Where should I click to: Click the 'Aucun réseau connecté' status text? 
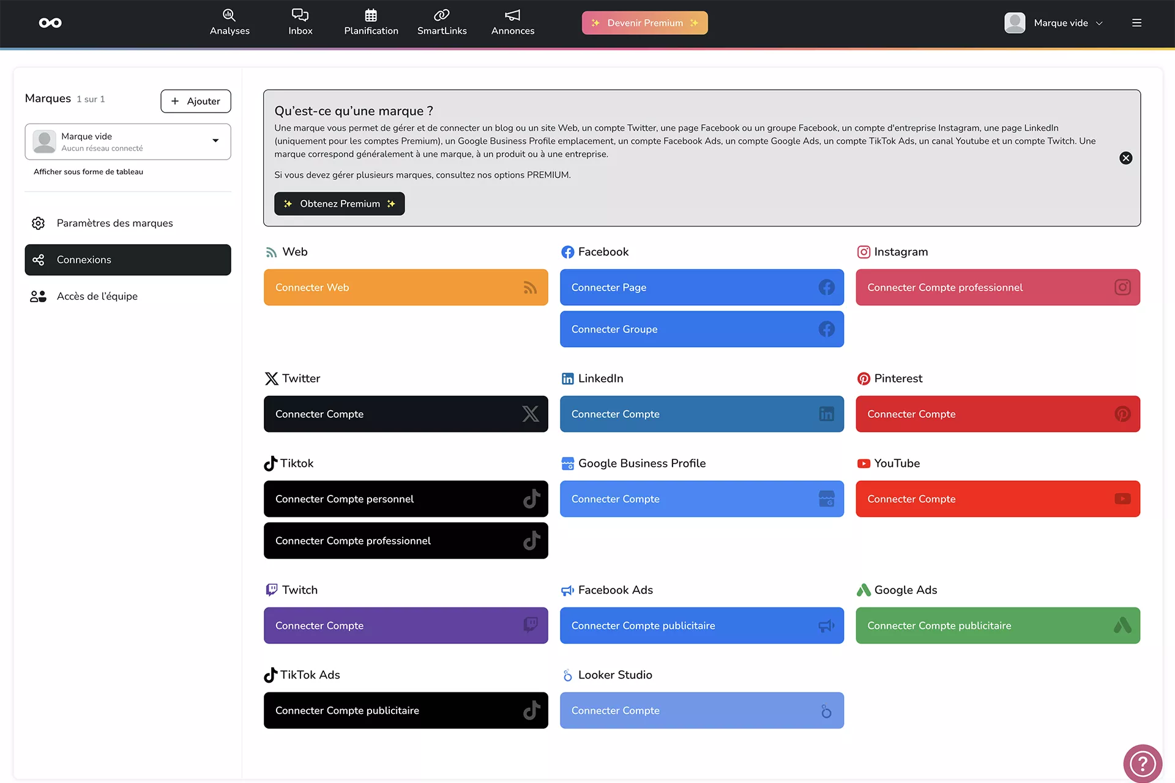click(102, 148)
